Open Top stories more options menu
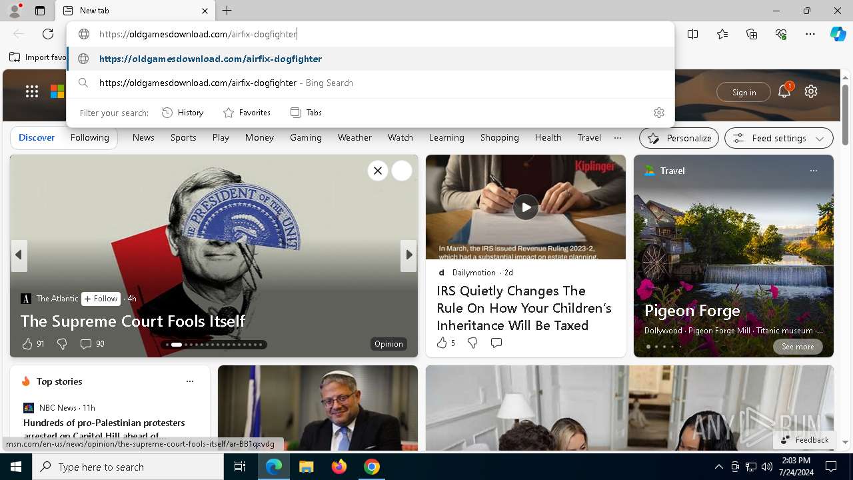Viewport: 853px width, 480px height. click(190, 381)
